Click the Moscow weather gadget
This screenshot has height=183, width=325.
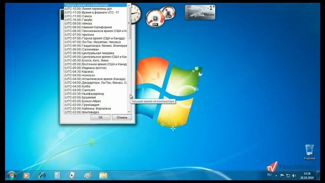[x=200, y=12]
